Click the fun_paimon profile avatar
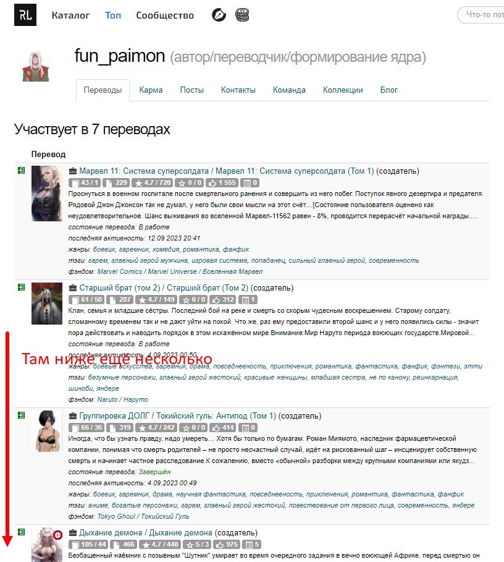Viewport: 504px width, 562px height. coord(35,67)
